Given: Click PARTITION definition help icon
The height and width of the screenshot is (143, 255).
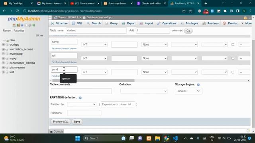Looking at the screenshot, I should pos(80,98).
